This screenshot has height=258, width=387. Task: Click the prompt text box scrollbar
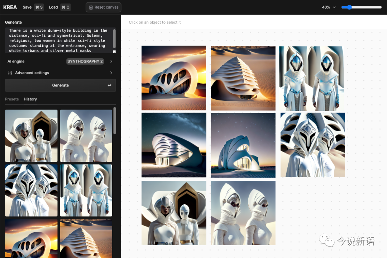[114, 39]
